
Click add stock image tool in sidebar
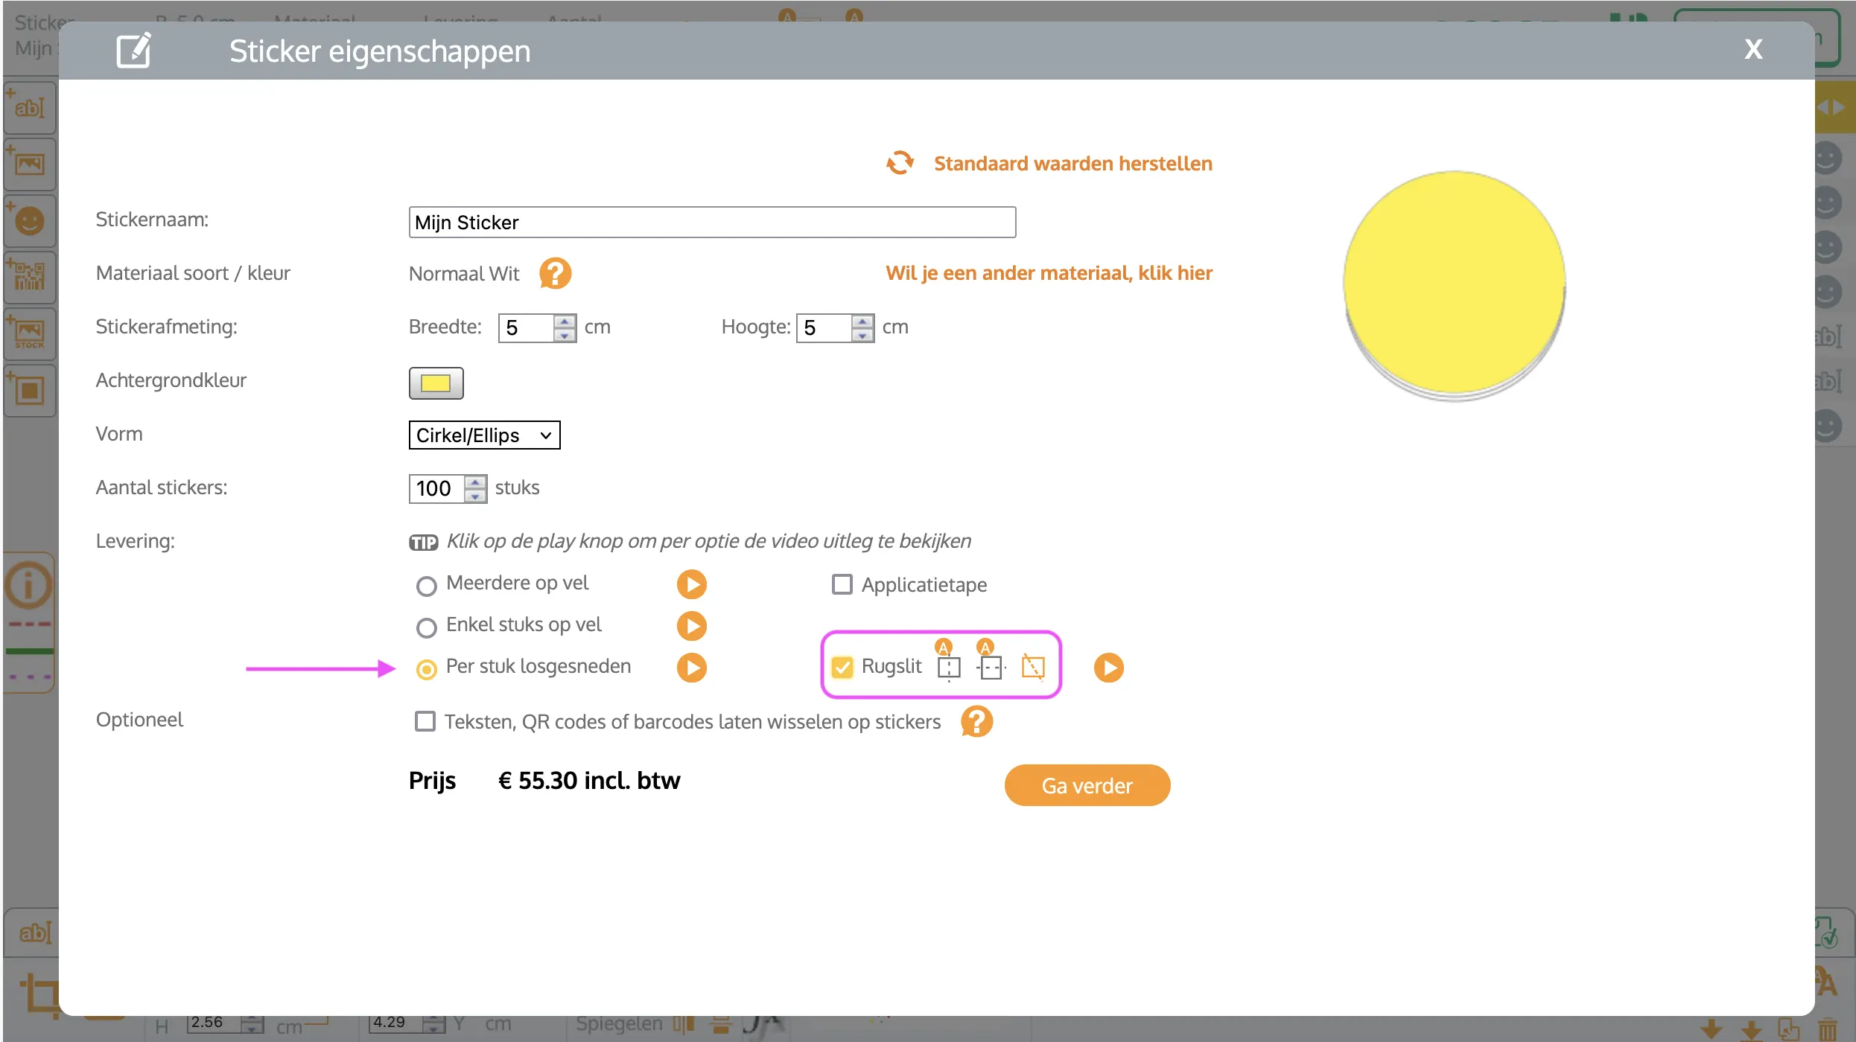(30, 333)
